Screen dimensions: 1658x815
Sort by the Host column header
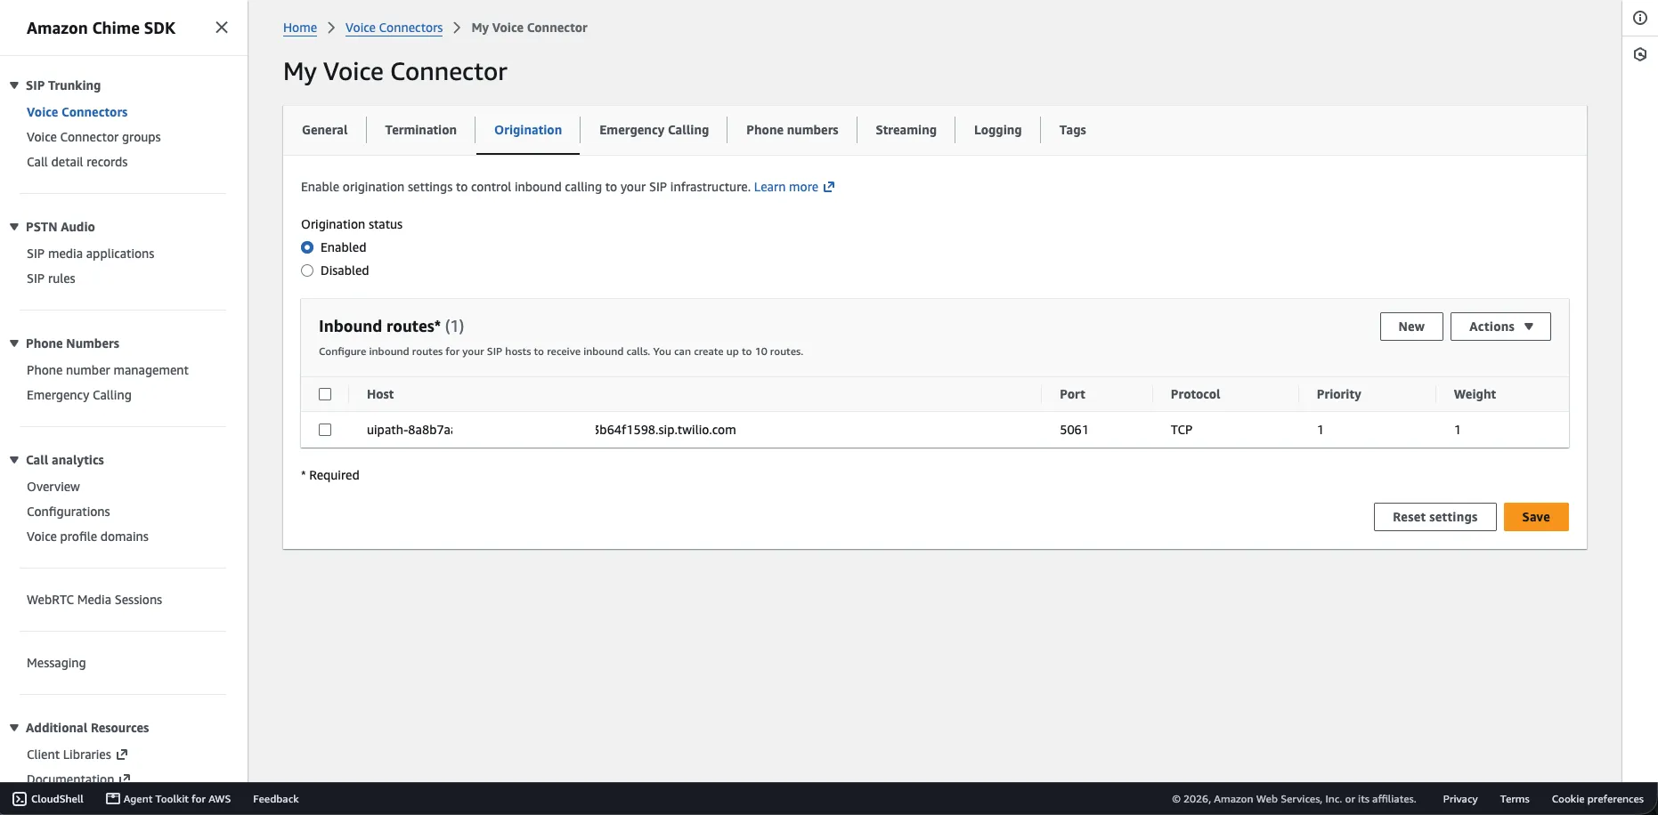pos(380,394)
